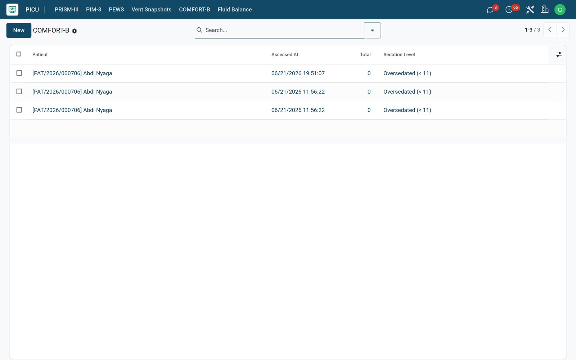Click the magnifier search icon
Image resolution: width=576 pixels, height=360 pixels.
[x=199, y=30]
